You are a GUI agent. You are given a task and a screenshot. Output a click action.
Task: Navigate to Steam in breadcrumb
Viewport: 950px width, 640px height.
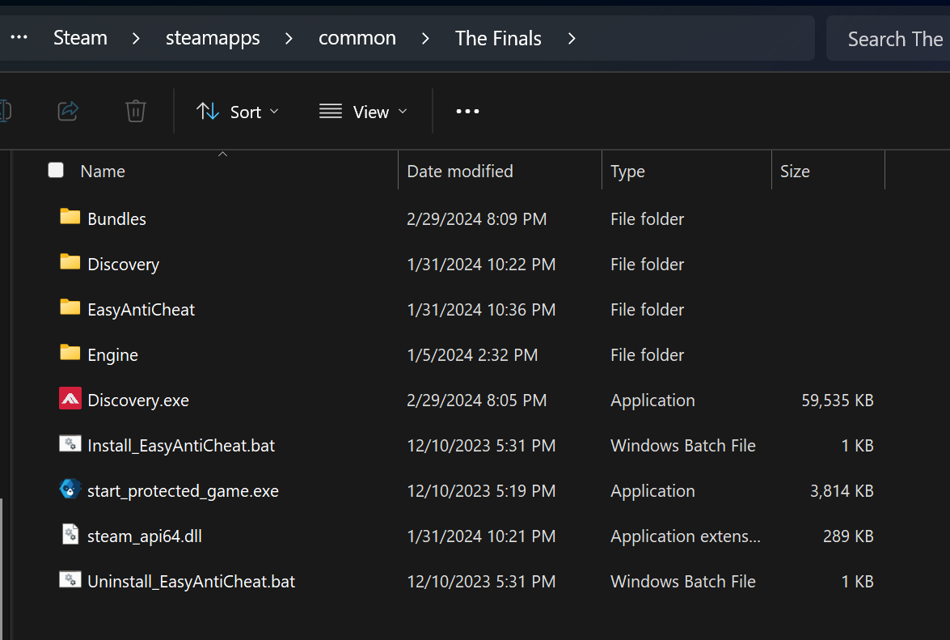click(80, 37)
